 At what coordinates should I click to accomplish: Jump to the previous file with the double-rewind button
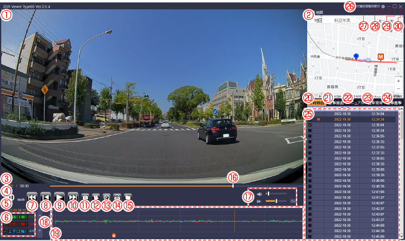32,197
